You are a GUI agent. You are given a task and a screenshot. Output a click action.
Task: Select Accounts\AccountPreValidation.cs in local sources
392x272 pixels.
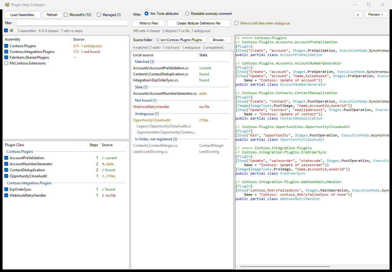pos(181,68)
